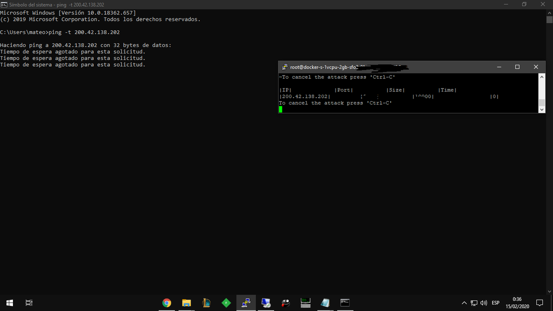Click the '(c) 2019 Microsoft Corporation' line

tap(100, 19)
